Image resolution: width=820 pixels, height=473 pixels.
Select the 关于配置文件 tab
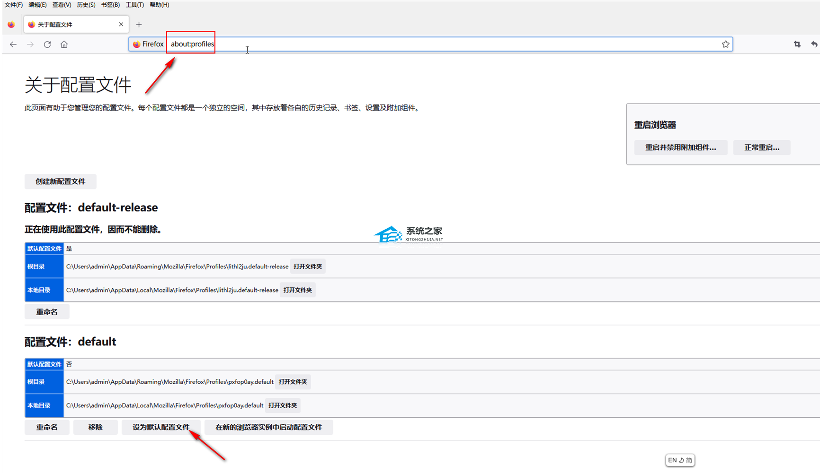76,25
